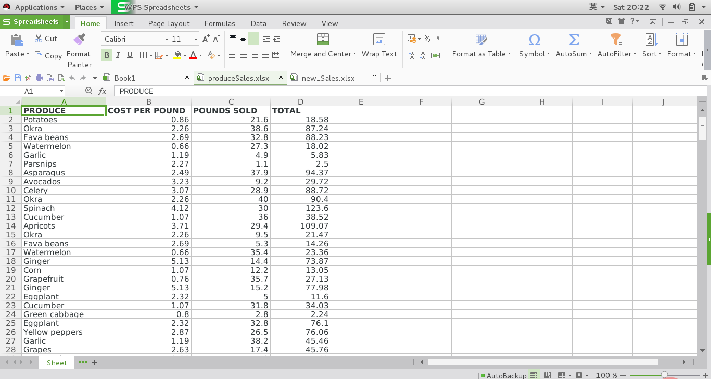This screenshot has height=379, width=711.
Task: Apply percent style to cell
Action: point(427,39)
